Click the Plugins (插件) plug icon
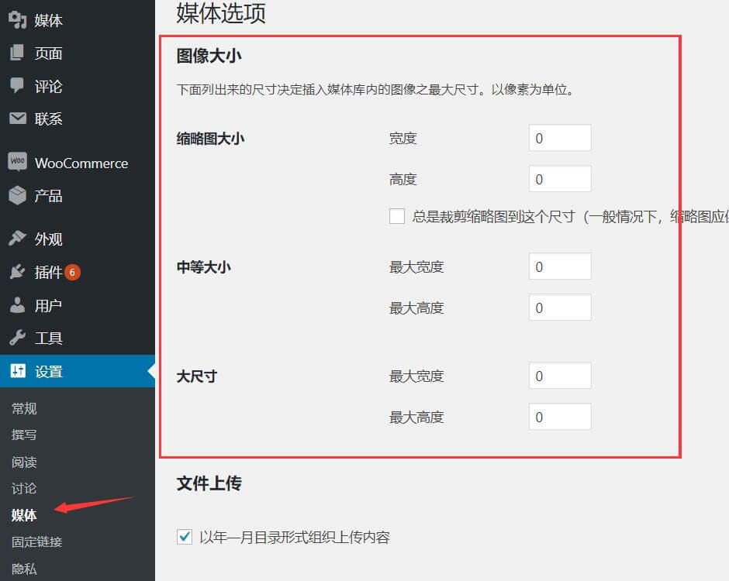This screenshot has width=729, height=581. click(x=17, y=272)
